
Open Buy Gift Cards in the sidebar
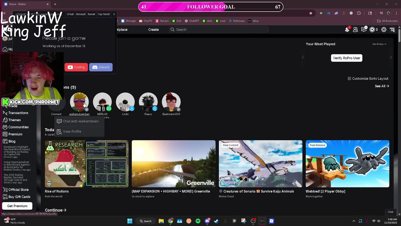click(x=17, y=197)
